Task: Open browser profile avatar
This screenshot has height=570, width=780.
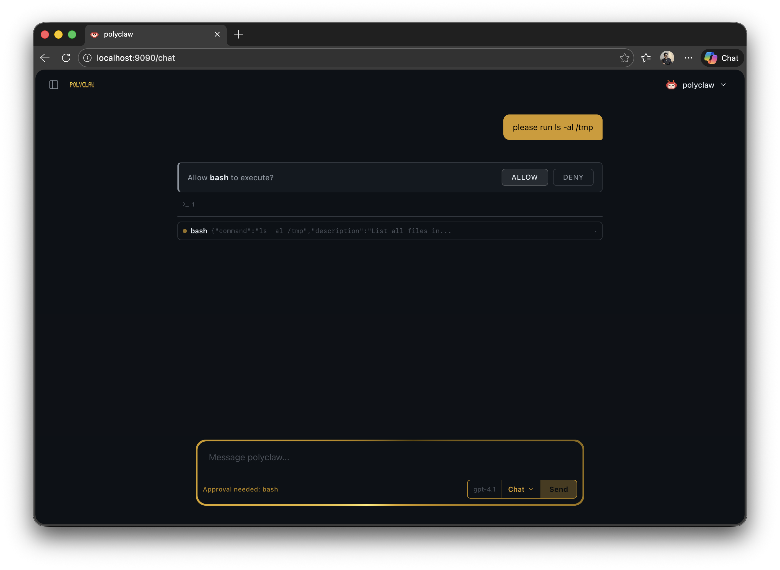Action: pyautogui.click(x=667, y=58)
